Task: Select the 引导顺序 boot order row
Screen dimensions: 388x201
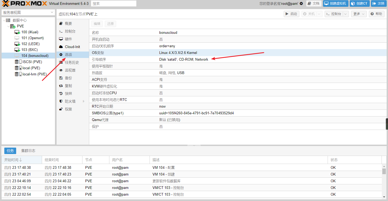Action: [238, 60]
